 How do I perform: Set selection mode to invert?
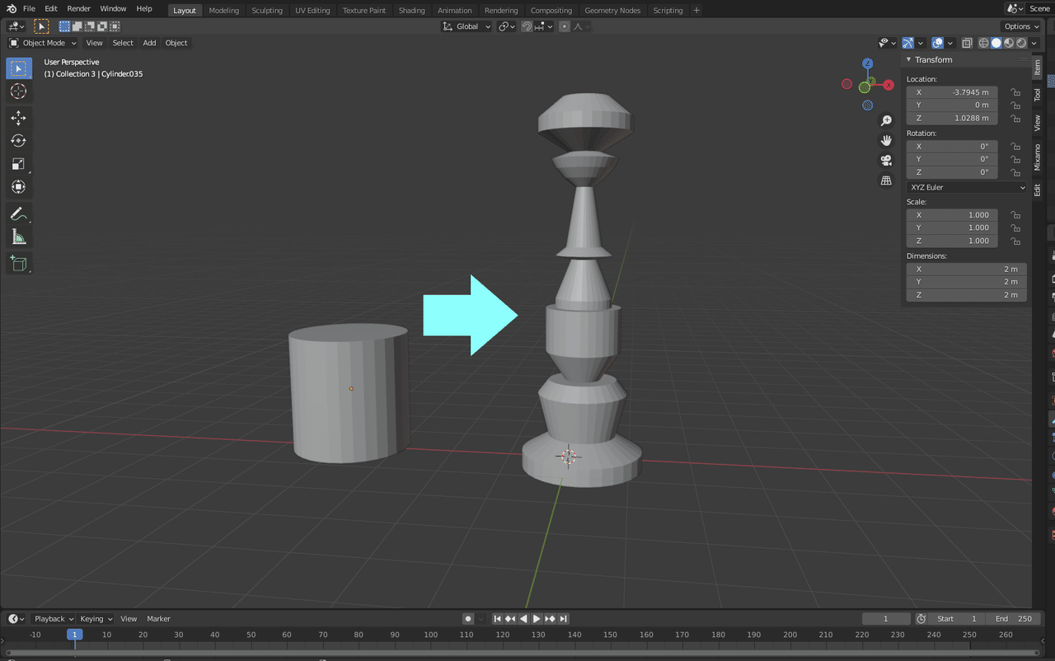(101, 26)
